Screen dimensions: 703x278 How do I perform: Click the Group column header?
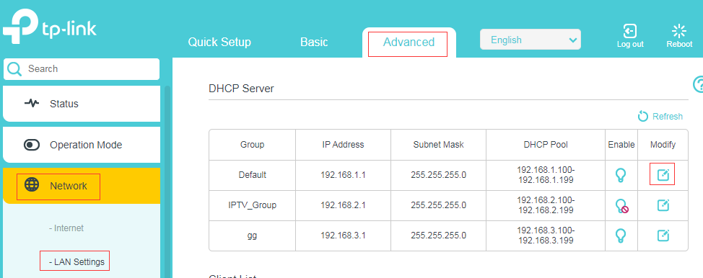tap(252, 145)
